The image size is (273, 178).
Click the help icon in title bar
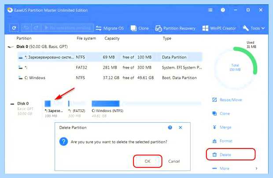[223, 10]
